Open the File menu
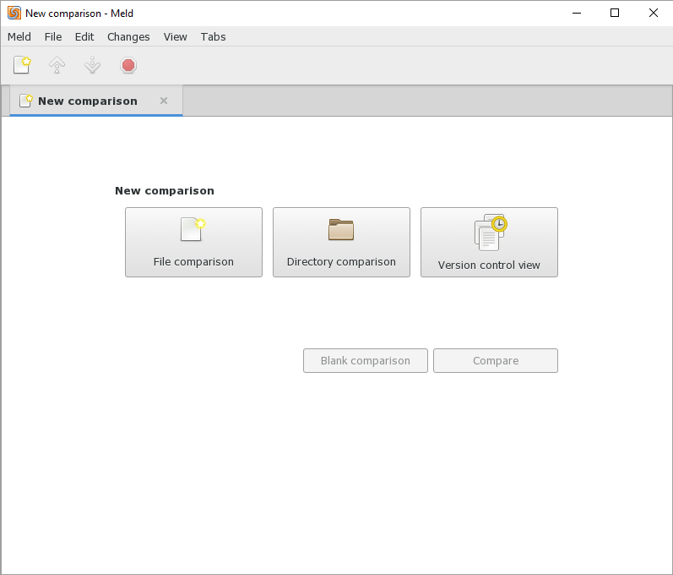The width and height of the screenshot is (673, 575). pyautogui.click(x=53, y=37)
